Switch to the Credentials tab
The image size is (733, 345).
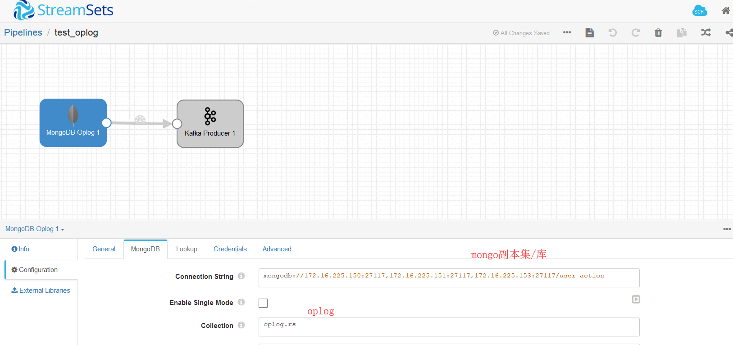coord(230,249)
